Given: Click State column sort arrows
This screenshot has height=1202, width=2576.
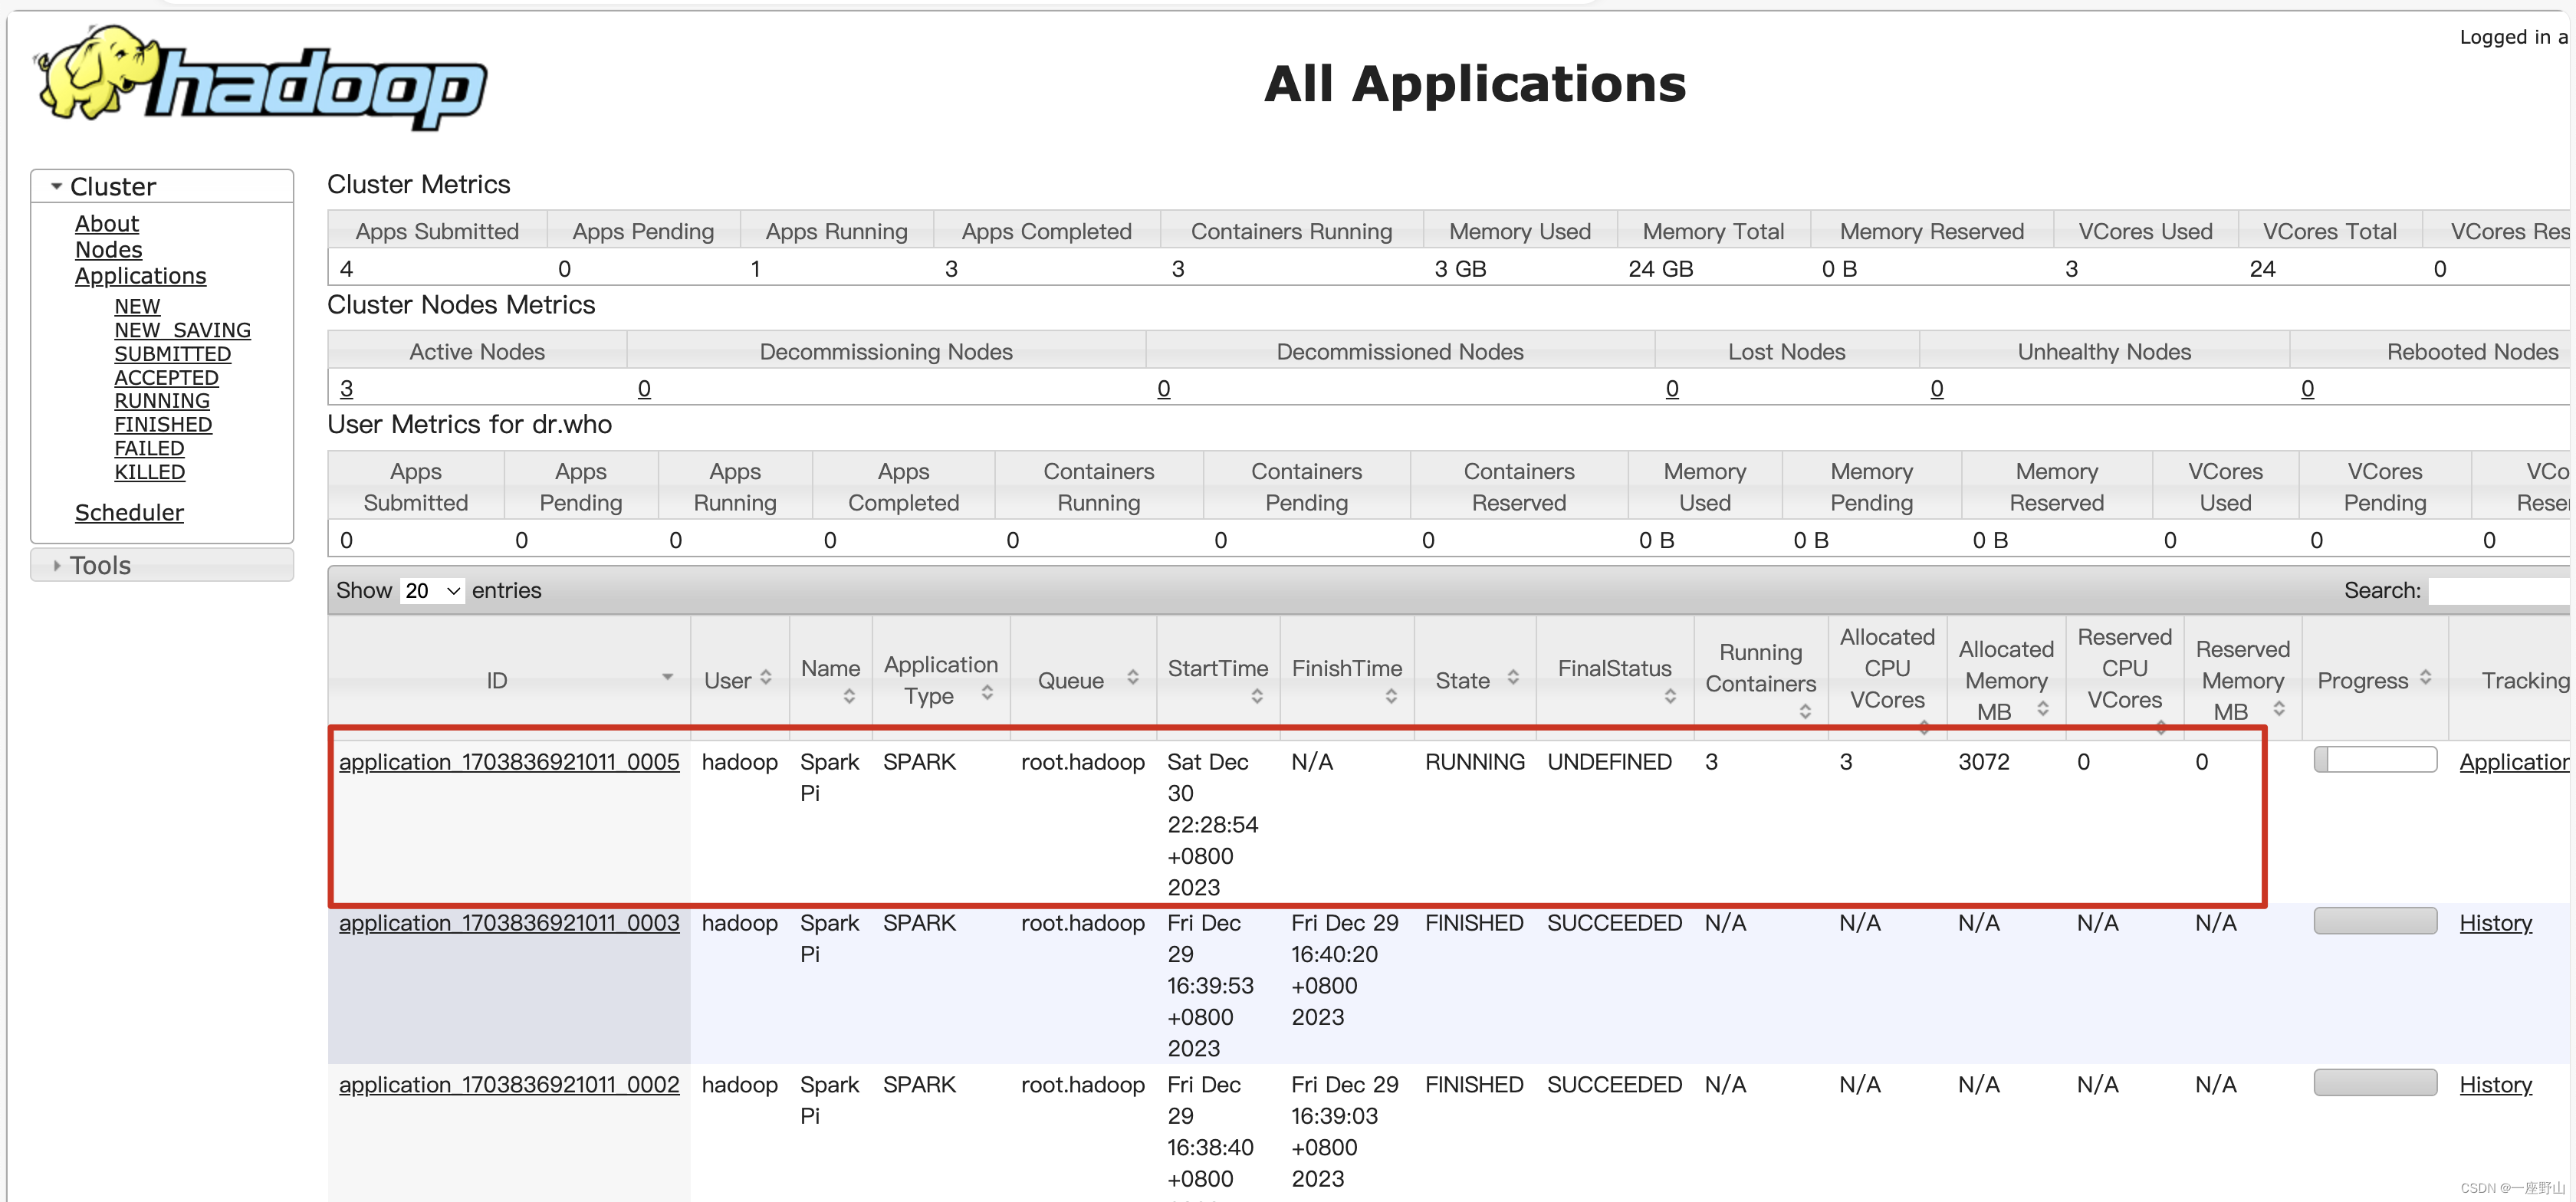Looking at the screenshot, I should click(x=1513, y=678).
